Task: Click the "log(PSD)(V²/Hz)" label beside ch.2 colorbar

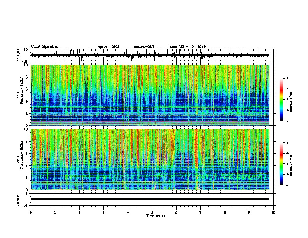Action: coord(291,166)
